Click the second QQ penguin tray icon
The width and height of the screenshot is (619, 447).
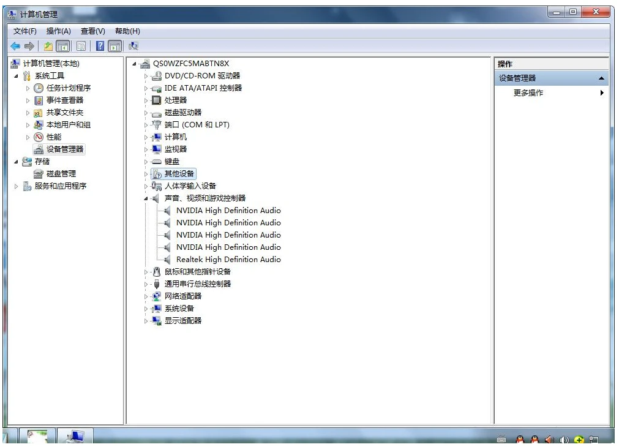click(535, 439)
